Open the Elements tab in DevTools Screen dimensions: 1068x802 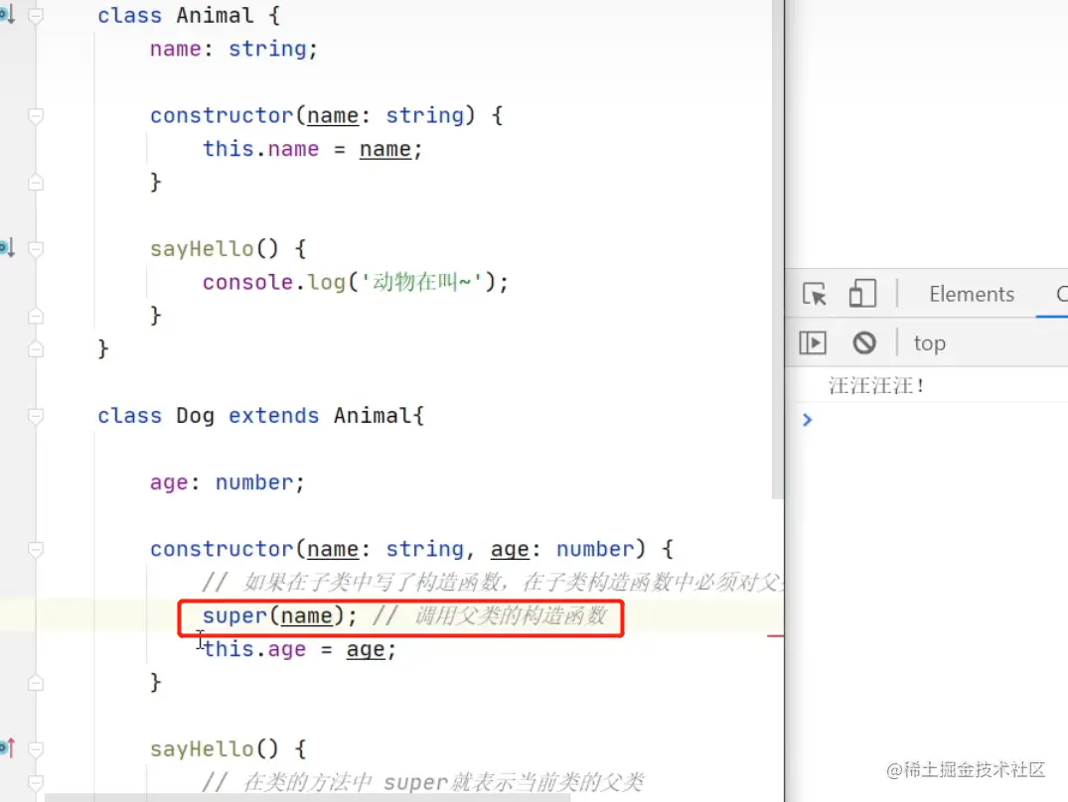(972, 295)
